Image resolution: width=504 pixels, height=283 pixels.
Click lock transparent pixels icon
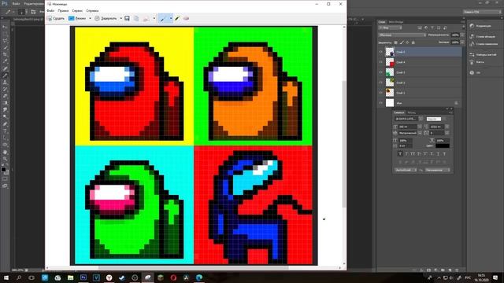(395, 42)
